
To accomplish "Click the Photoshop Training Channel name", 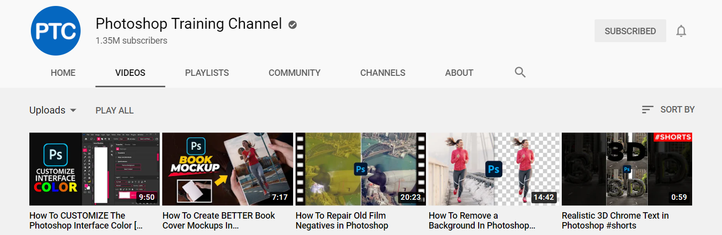I will [189, 23].
